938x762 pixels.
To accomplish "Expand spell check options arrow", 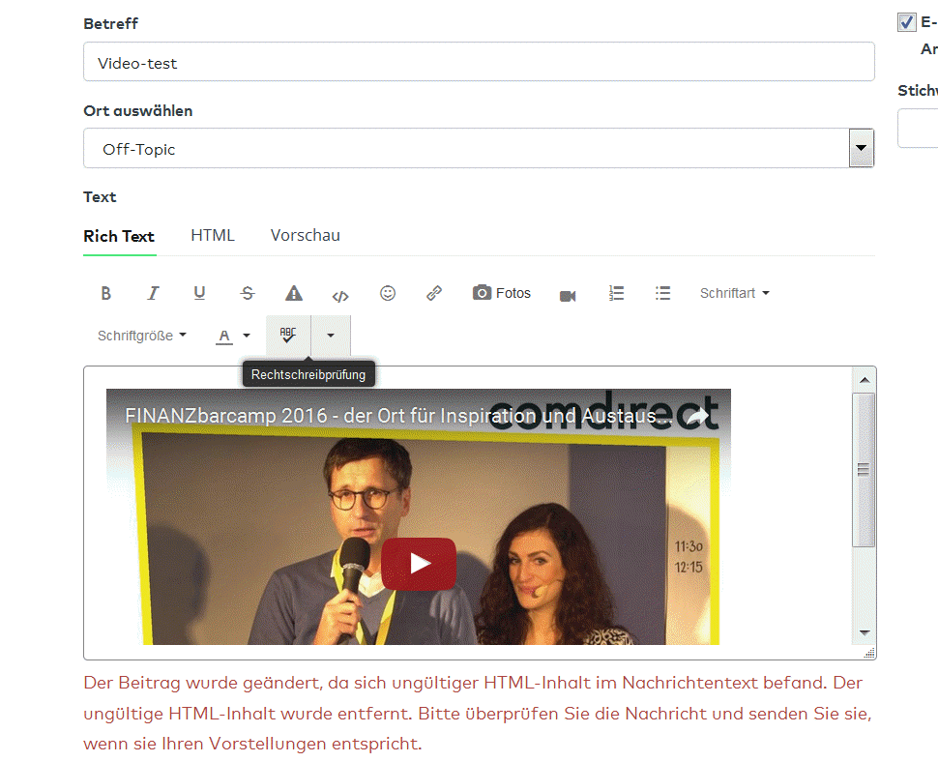I will click(x=330, y=336).
